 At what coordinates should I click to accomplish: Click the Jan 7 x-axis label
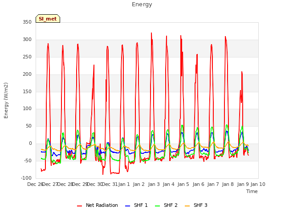pyautogui.click(x=213, y=184)
